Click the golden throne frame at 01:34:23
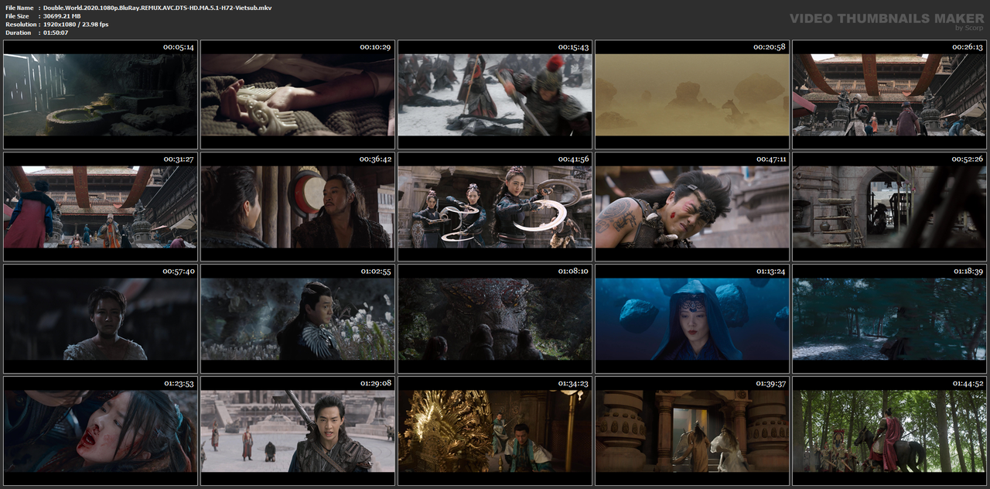 coord(495,431)
